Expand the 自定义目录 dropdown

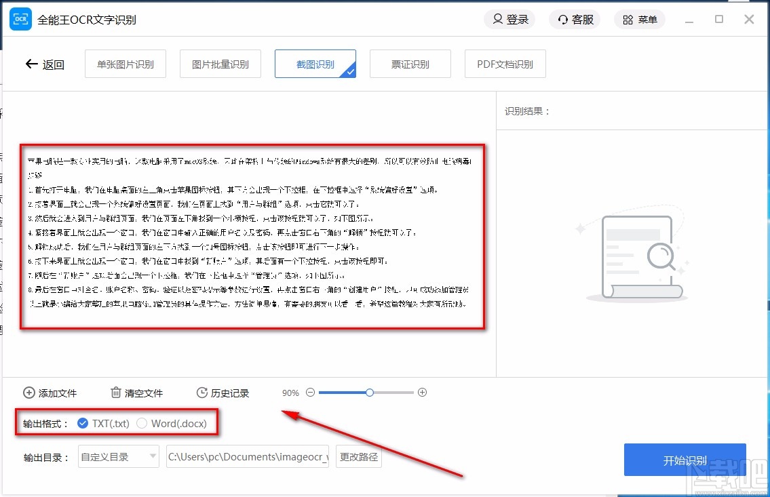pos(118,456)
